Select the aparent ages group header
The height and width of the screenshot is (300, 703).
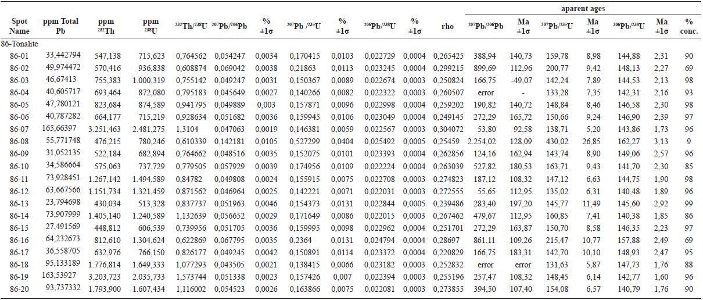[x=582, y=8]
